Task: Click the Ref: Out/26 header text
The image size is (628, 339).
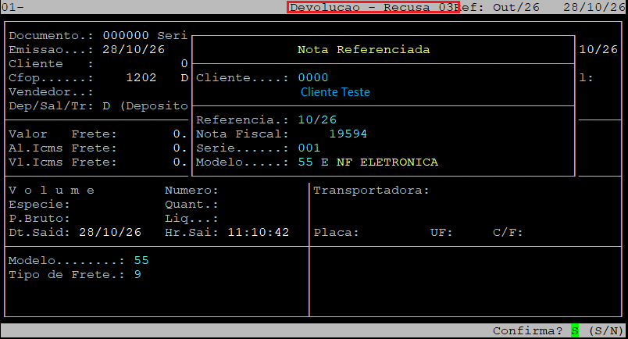Action: pos(501,8)
